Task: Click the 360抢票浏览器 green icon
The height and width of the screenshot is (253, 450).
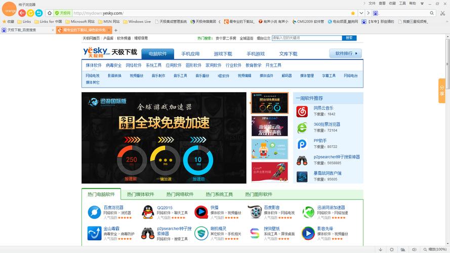Action: pyautogui.click(x=302, y=128)
